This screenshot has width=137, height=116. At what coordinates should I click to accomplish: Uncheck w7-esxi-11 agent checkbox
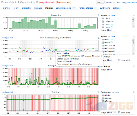click(103, 48)
